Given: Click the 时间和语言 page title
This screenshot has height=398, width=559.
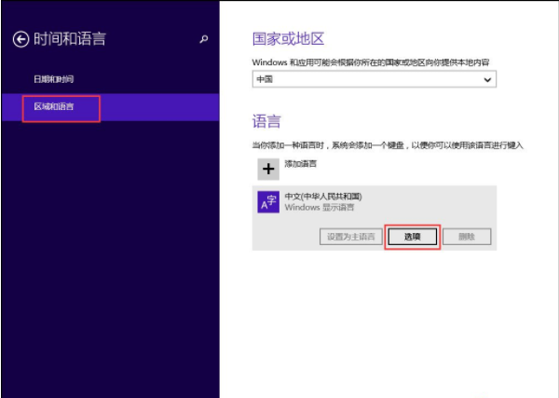Looking at the screenshot, I should coord(70,39).
